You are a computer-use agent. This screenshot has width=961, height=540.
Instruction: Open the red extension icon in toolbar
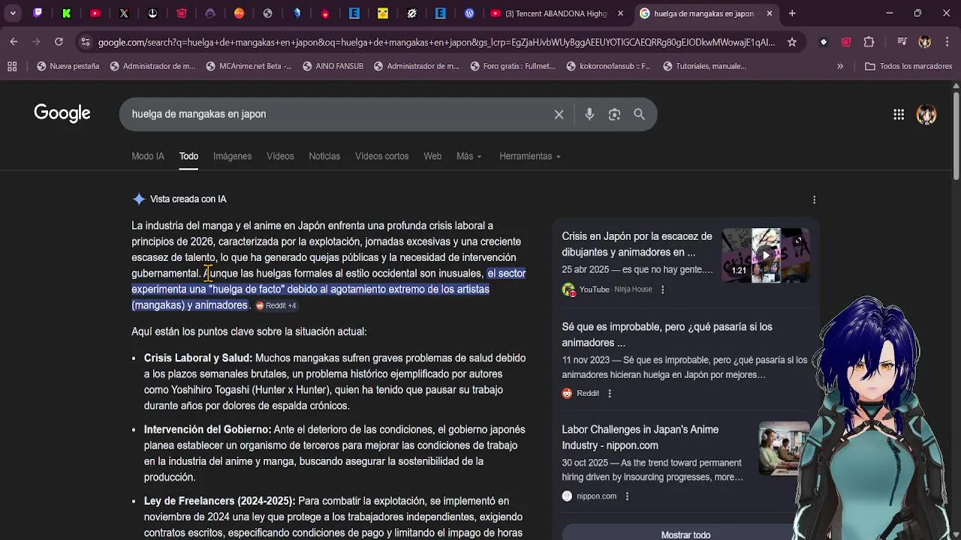pos(846,42)
